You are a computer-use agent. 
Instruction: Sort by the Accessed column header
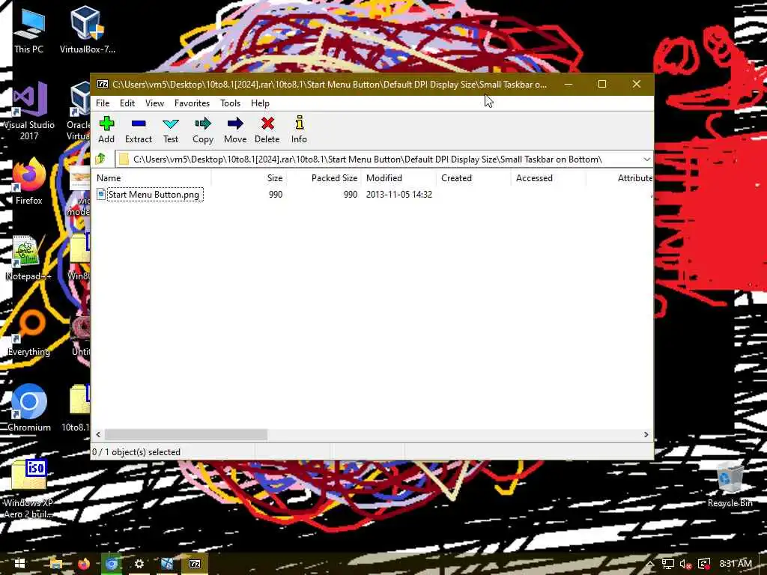[549, 178]
